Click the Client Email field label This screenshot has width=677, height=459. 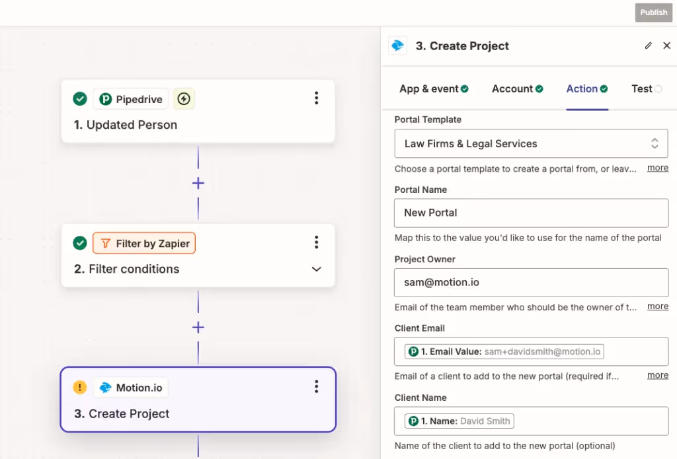tap(420, 328)
